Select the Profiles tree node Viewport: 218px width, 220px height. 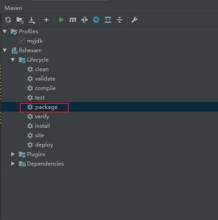point(28,31)
